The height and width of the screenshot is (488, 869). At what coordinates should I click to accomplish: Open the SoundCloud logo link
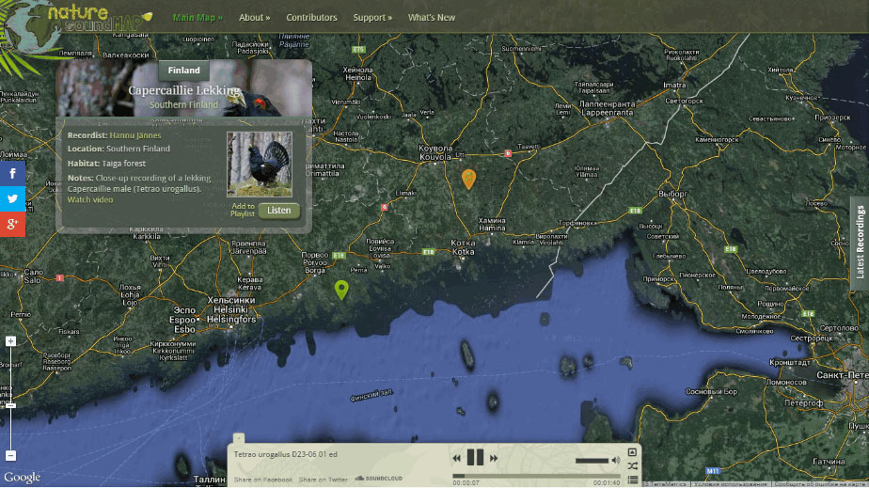coord(378,478)
